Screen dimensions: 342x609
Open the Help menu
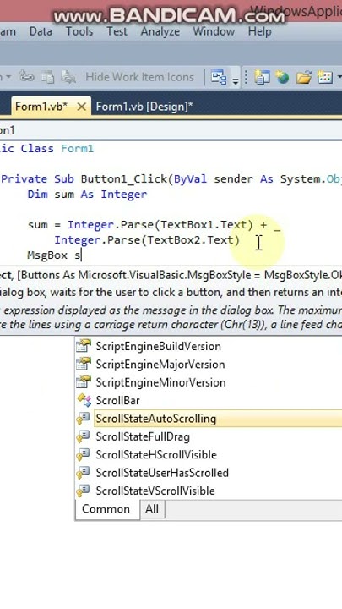tap(259, 31)
